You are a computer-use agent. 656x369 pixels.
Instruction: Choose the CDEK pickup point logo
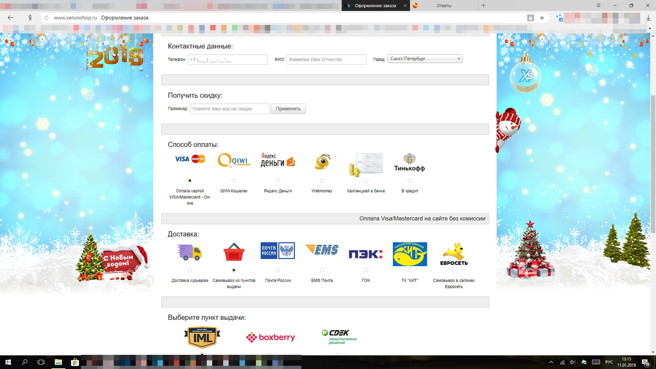pyautogui.click(x=339, y=337)
